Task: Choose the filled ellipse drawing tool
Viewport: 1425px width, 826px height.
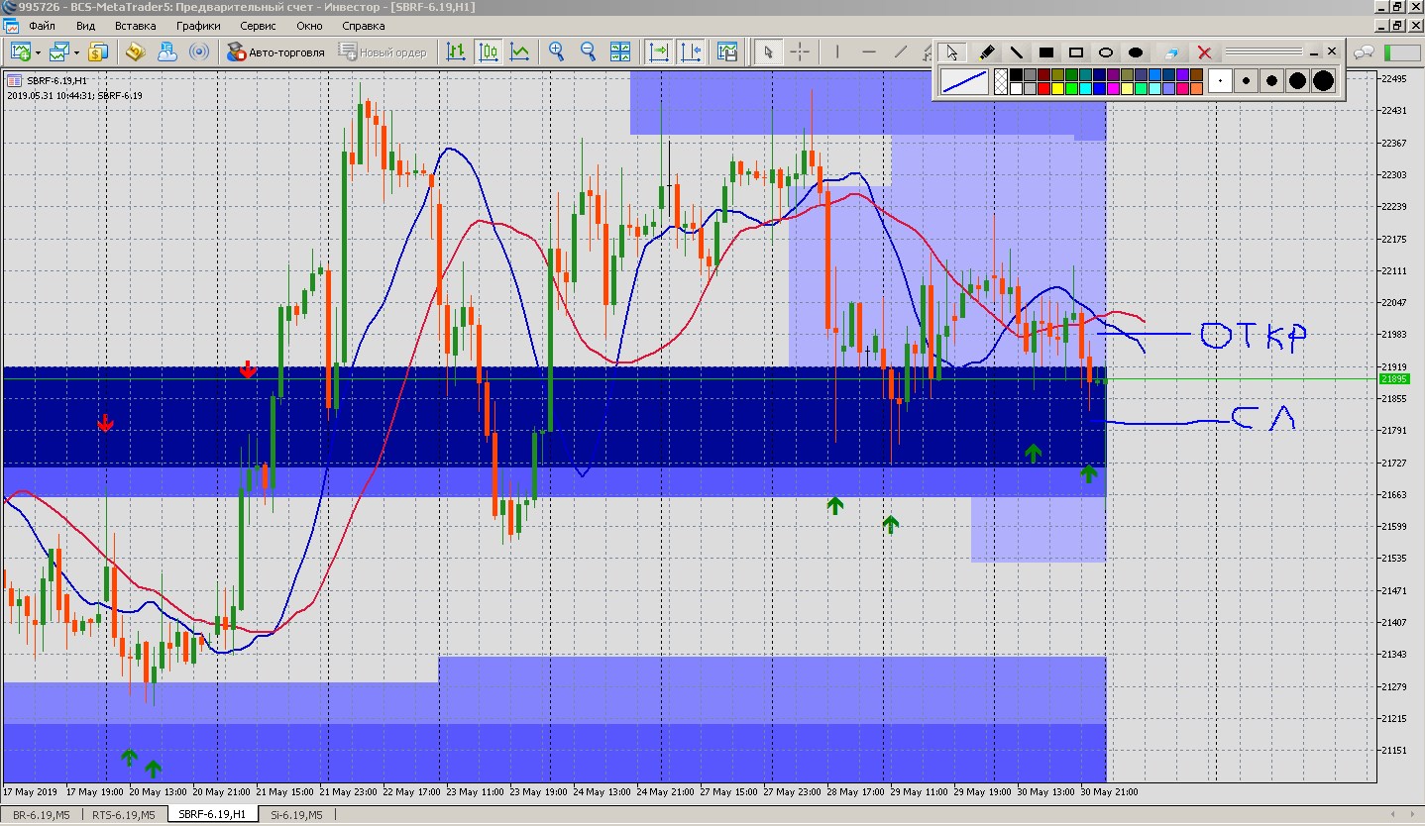Action: pyautogui.click(x=1136, y=52)
